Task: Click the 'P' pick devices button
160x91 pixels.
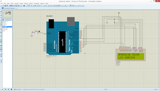Action: (x=3, y=20)
